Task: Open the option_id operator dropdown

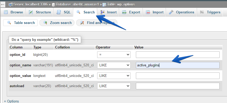Action: click(x=114, y=55)
